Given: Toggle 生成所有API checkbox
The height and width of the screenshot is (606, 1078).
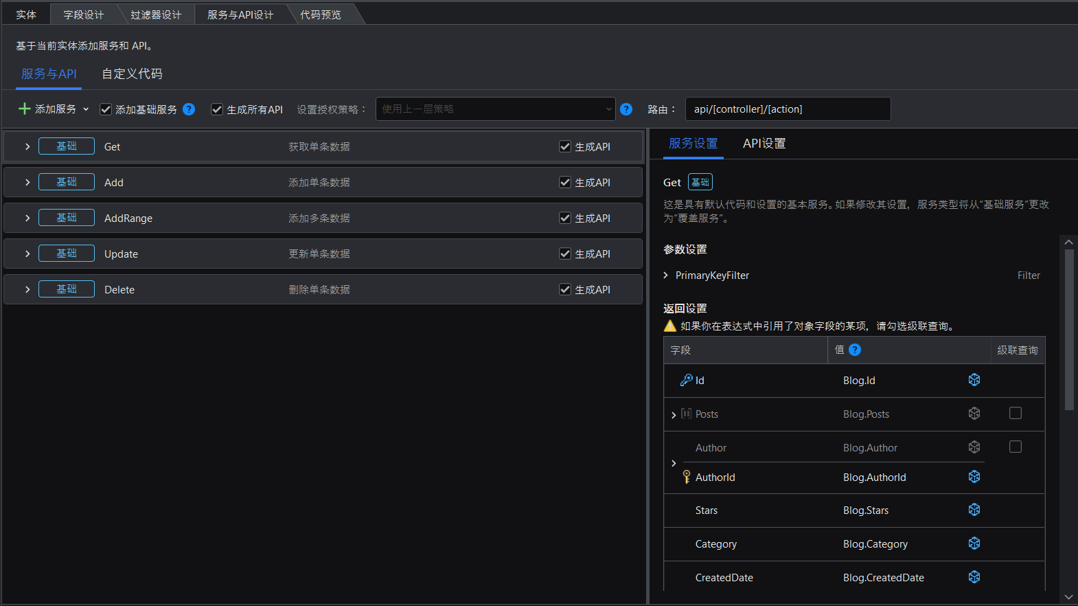Looking at the screenshot, I should tap(217, 109).
